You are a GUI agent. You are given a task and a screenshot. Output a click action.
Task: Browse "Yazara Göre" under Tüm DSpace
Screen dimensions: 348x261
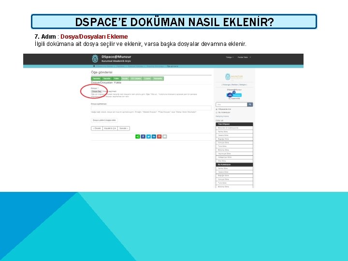coord(234,135)
